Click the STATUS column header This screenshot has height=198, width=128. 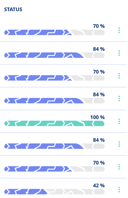click(13, 10)
